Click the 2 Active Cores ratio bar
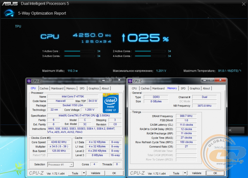 pyautogui.click(x=150, y=51)
